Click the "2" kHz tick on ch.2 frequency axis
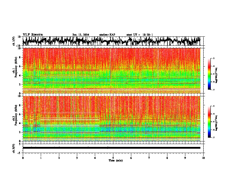This screenshot has height=177, width=229. (20, 132)
